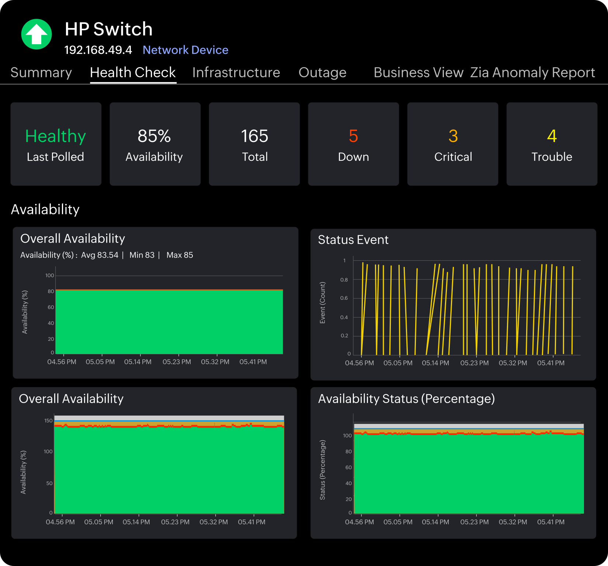Image resolution: width=608 pixels, height=566 pixels.
Task: Click the Availability section heading
Action: click(45, 209)
